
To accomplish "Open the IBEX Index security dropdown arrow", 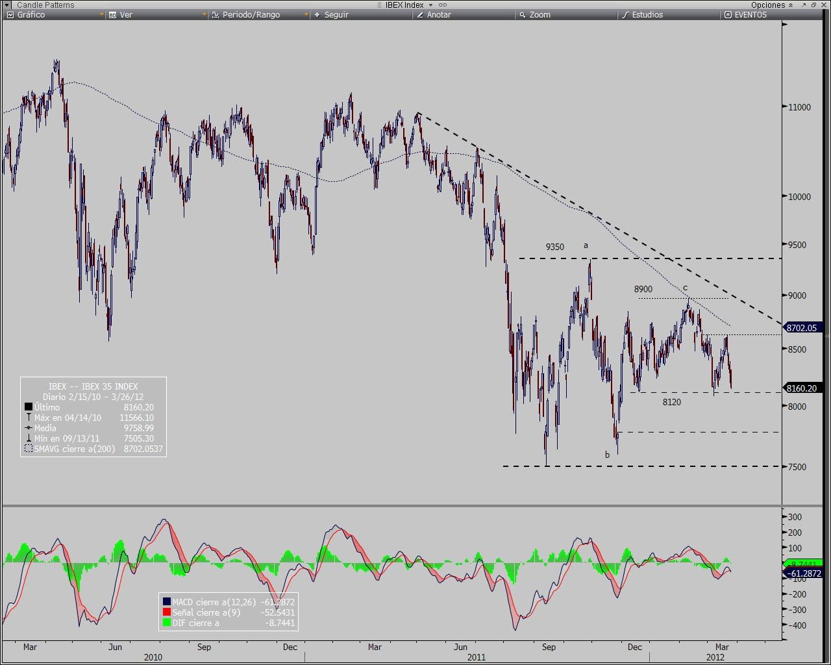I will [x=430, y=5].
